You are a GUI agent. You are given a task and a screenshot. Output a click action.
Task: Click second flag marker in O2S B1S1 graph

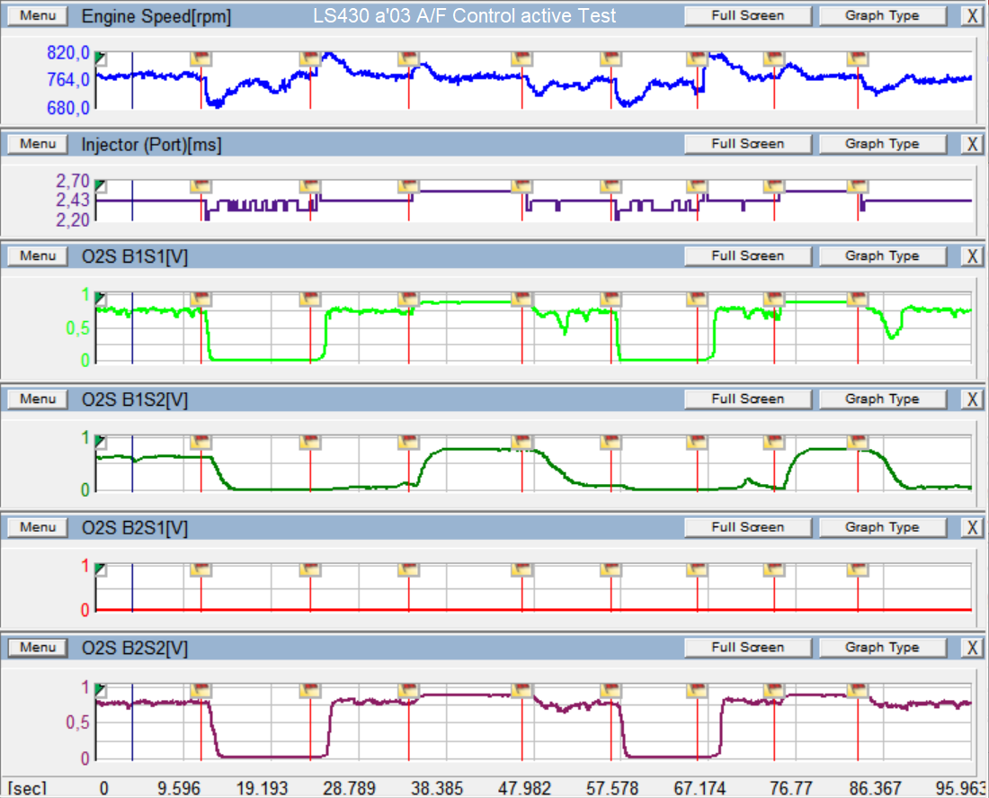(x=310, y=299)
